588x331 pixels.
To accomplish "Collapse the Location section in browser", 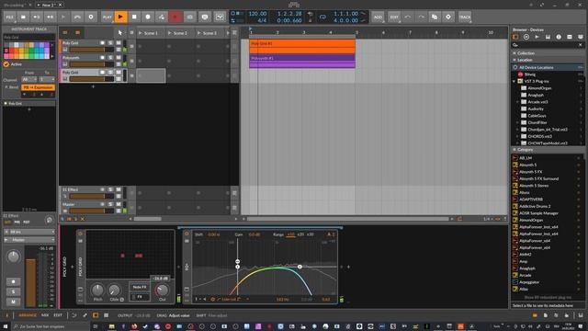I will coord(514,60).
